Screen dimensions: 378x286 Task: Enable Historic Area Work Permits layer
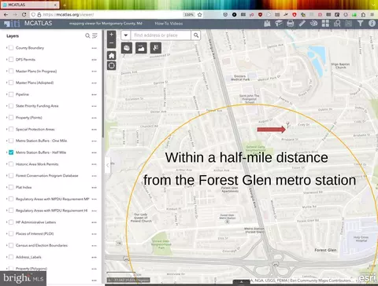[x=11, y=164]
